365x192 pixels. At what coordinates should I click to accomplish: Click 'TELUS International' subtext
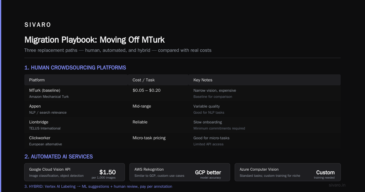tap(45, 128)
